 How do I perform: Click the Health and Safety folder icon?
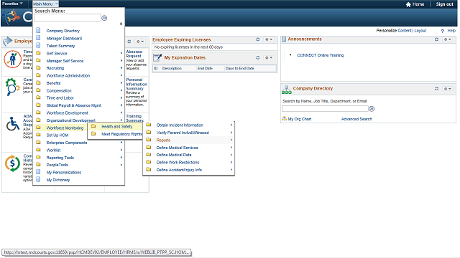pyautogui.click(x=93, y=126)
